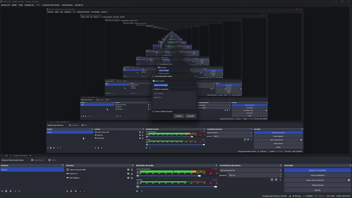Decrease Duración with the down arrow
This screenshot has width=352, height=198.
(x=280, y=176)
